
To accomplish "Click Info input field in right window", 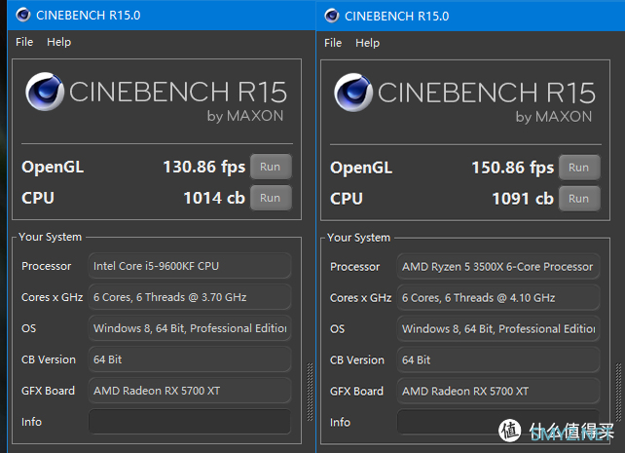I will [x=498, y=422].
